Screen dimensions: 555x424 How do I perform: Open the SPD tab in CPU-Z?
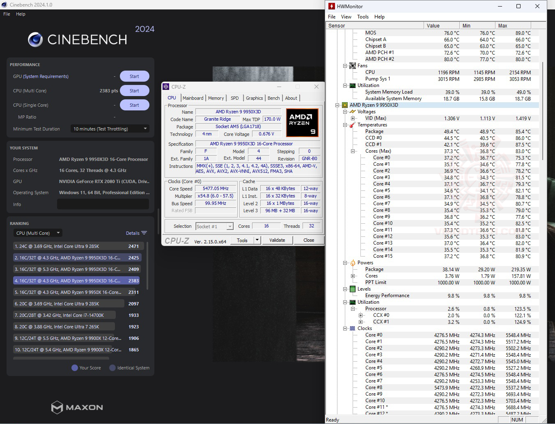[235, 98]
